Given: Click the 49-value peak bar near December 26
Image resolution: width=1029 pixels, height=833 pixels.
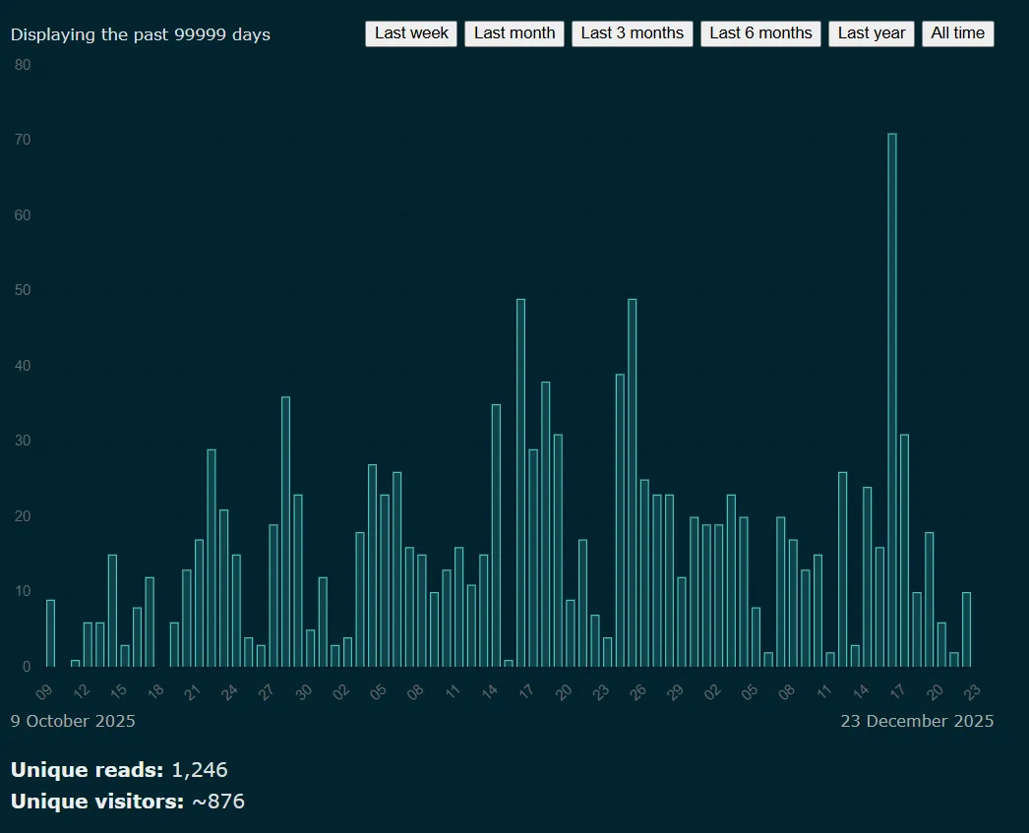Looking at the screenshot, I should point(633,482).
